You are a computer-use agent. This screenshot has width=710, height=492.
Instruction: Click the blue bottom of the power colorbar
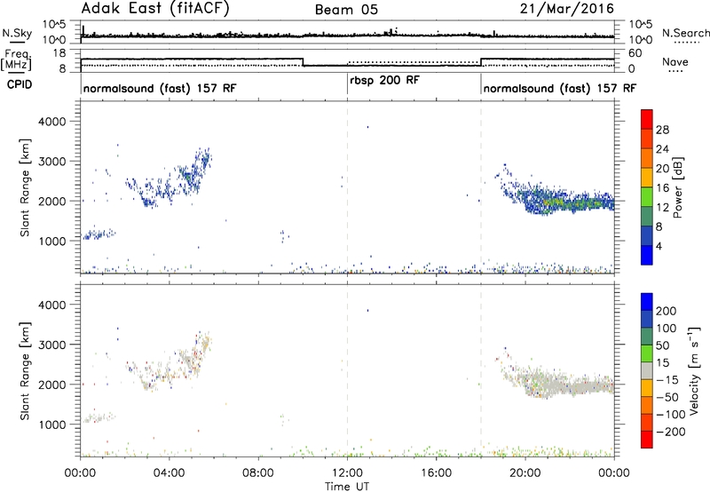(x=647, y=256)
